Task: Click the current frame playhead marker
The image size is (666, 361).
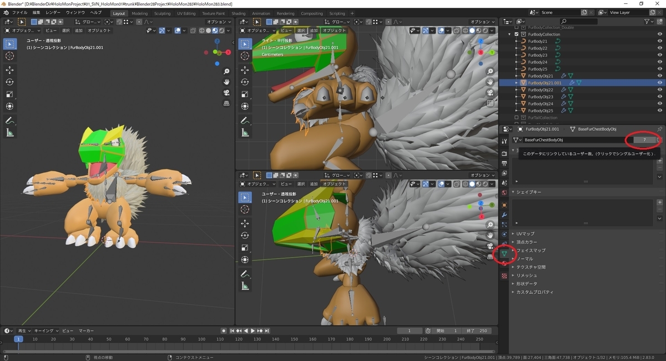Action: (18, 339)
